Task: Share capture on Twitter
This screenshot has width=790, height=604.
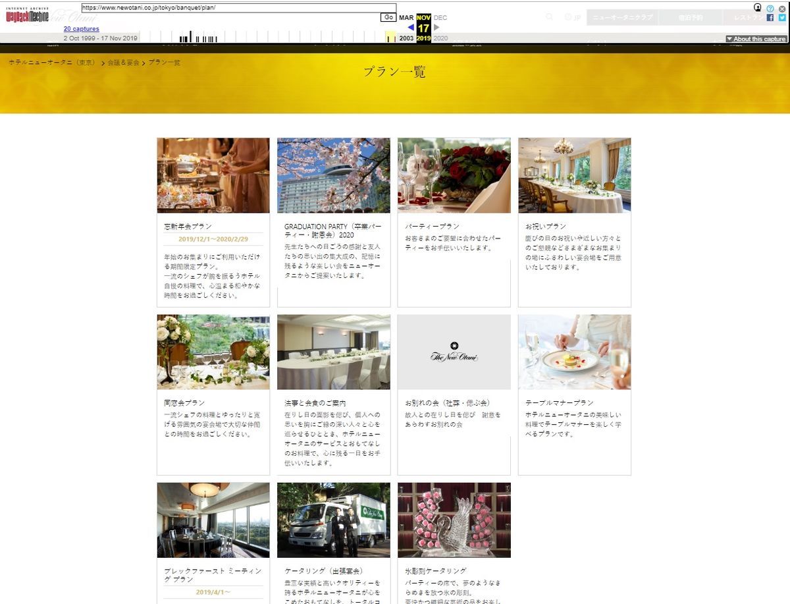Action: pos(782,18)
